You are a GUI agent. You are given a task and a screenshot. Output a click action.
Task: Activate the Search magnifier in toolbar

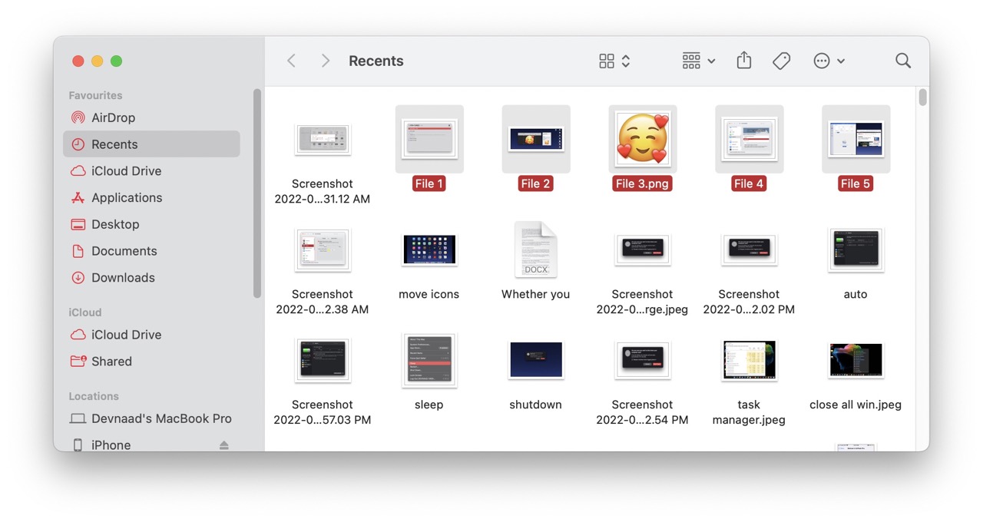click(902, 60)
